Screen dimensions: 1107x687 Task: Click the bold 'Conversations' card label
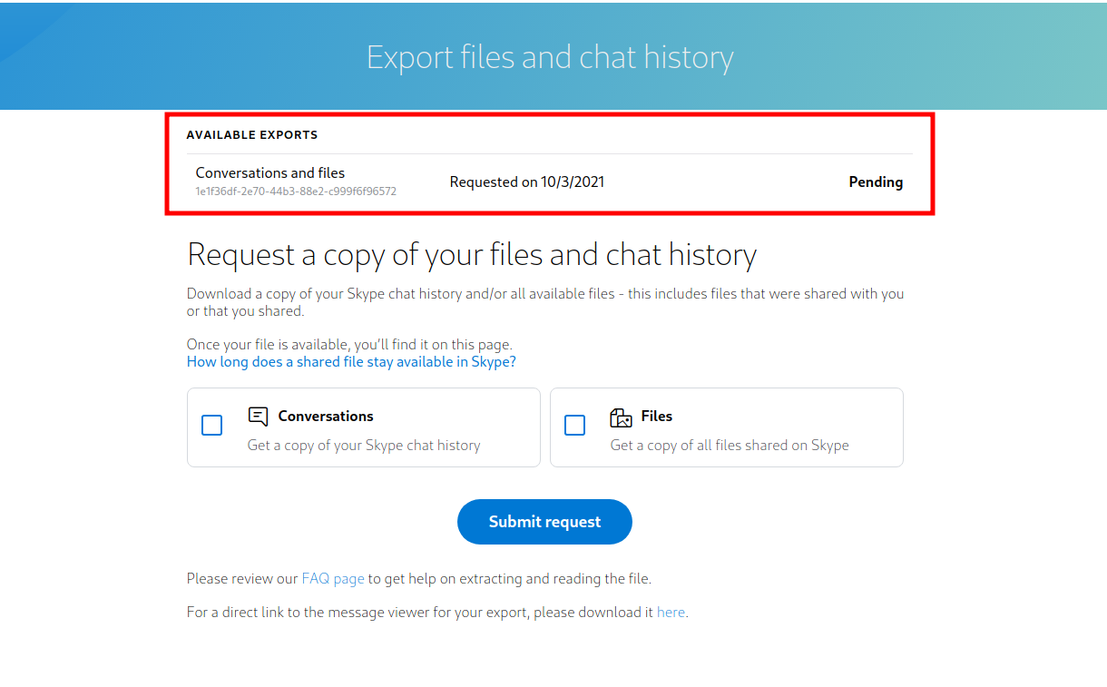pyautogui.click(x=326, y=416)
